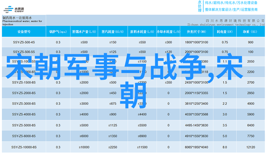This screenshot has height=155, width=267.
Task: Click the 4495-1450*3630 dimensions cell
Action: 197,125
